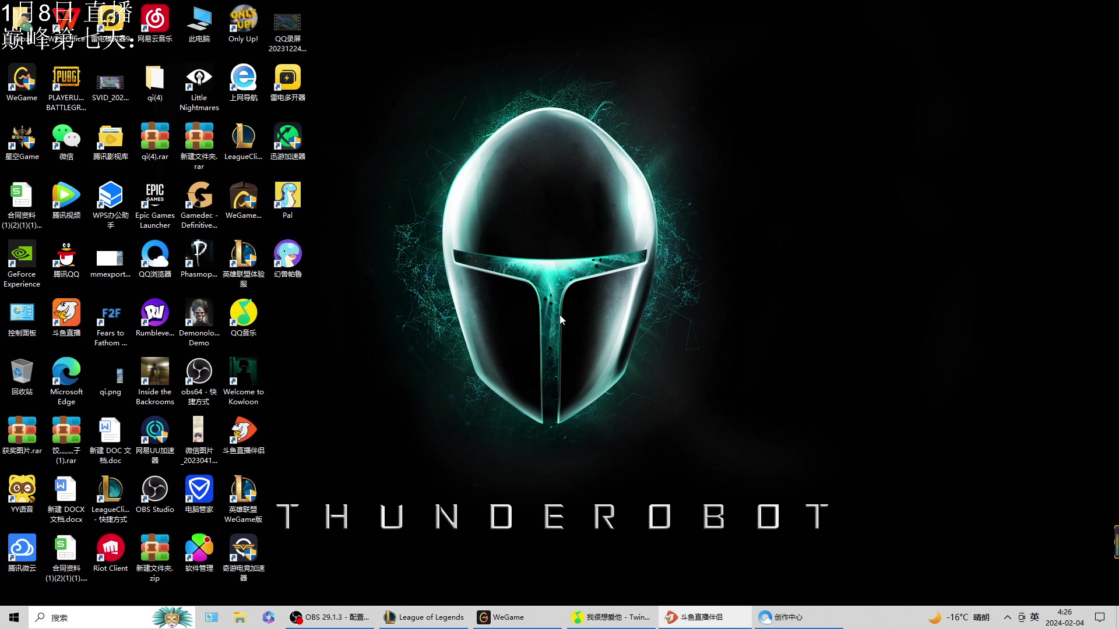
Task: Open OBS Studio desktop icon
Action: (155, 495)
